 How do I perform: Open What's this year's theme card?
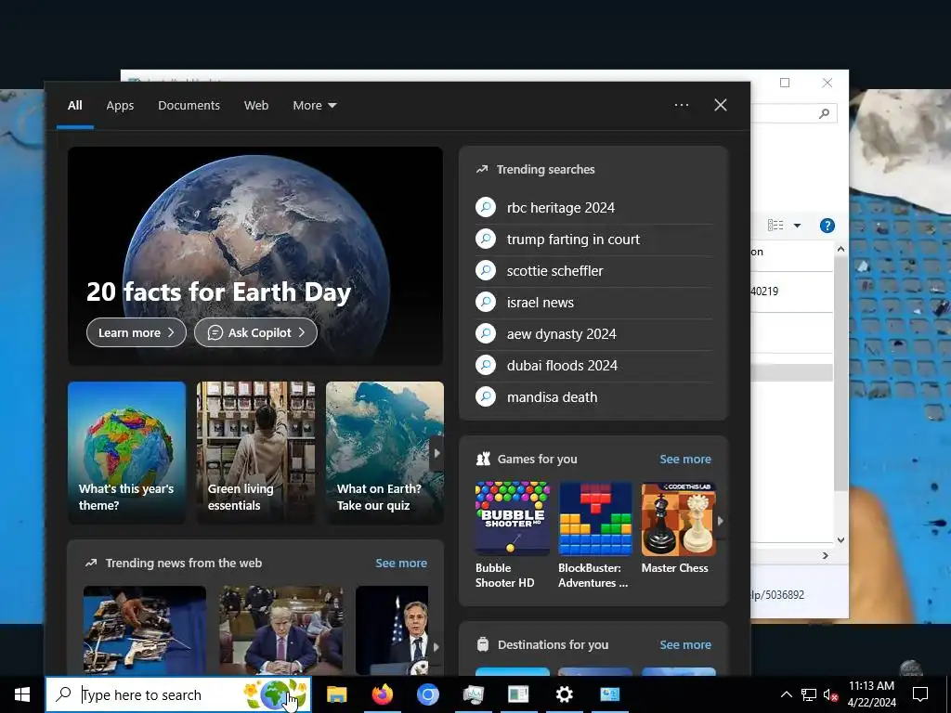coord(126,452)
